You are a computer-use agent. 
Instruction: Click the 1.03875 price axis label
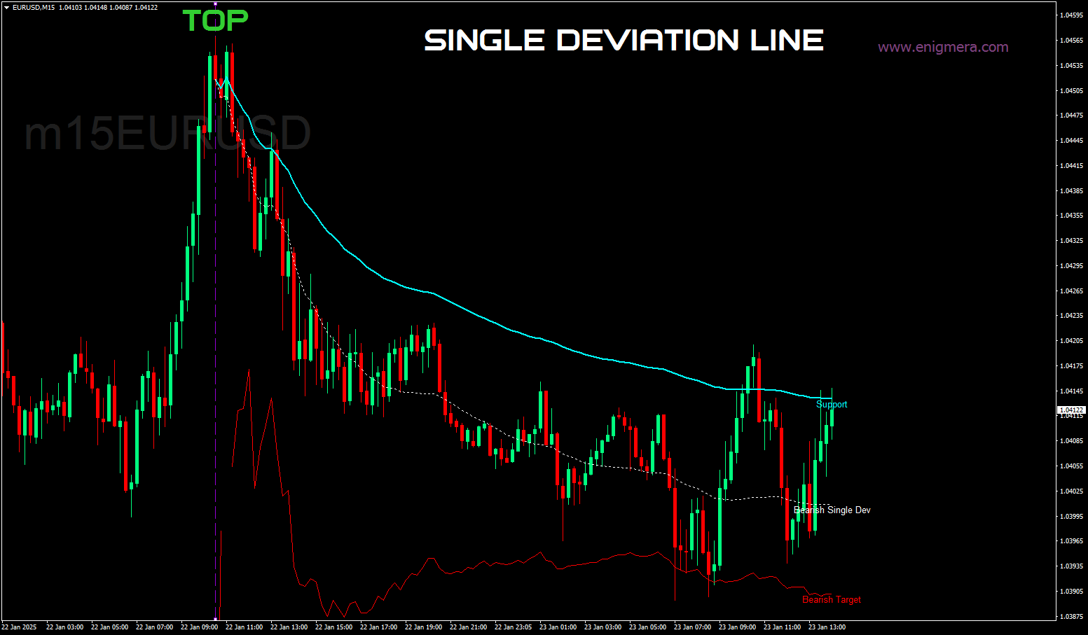point(1072,617)
